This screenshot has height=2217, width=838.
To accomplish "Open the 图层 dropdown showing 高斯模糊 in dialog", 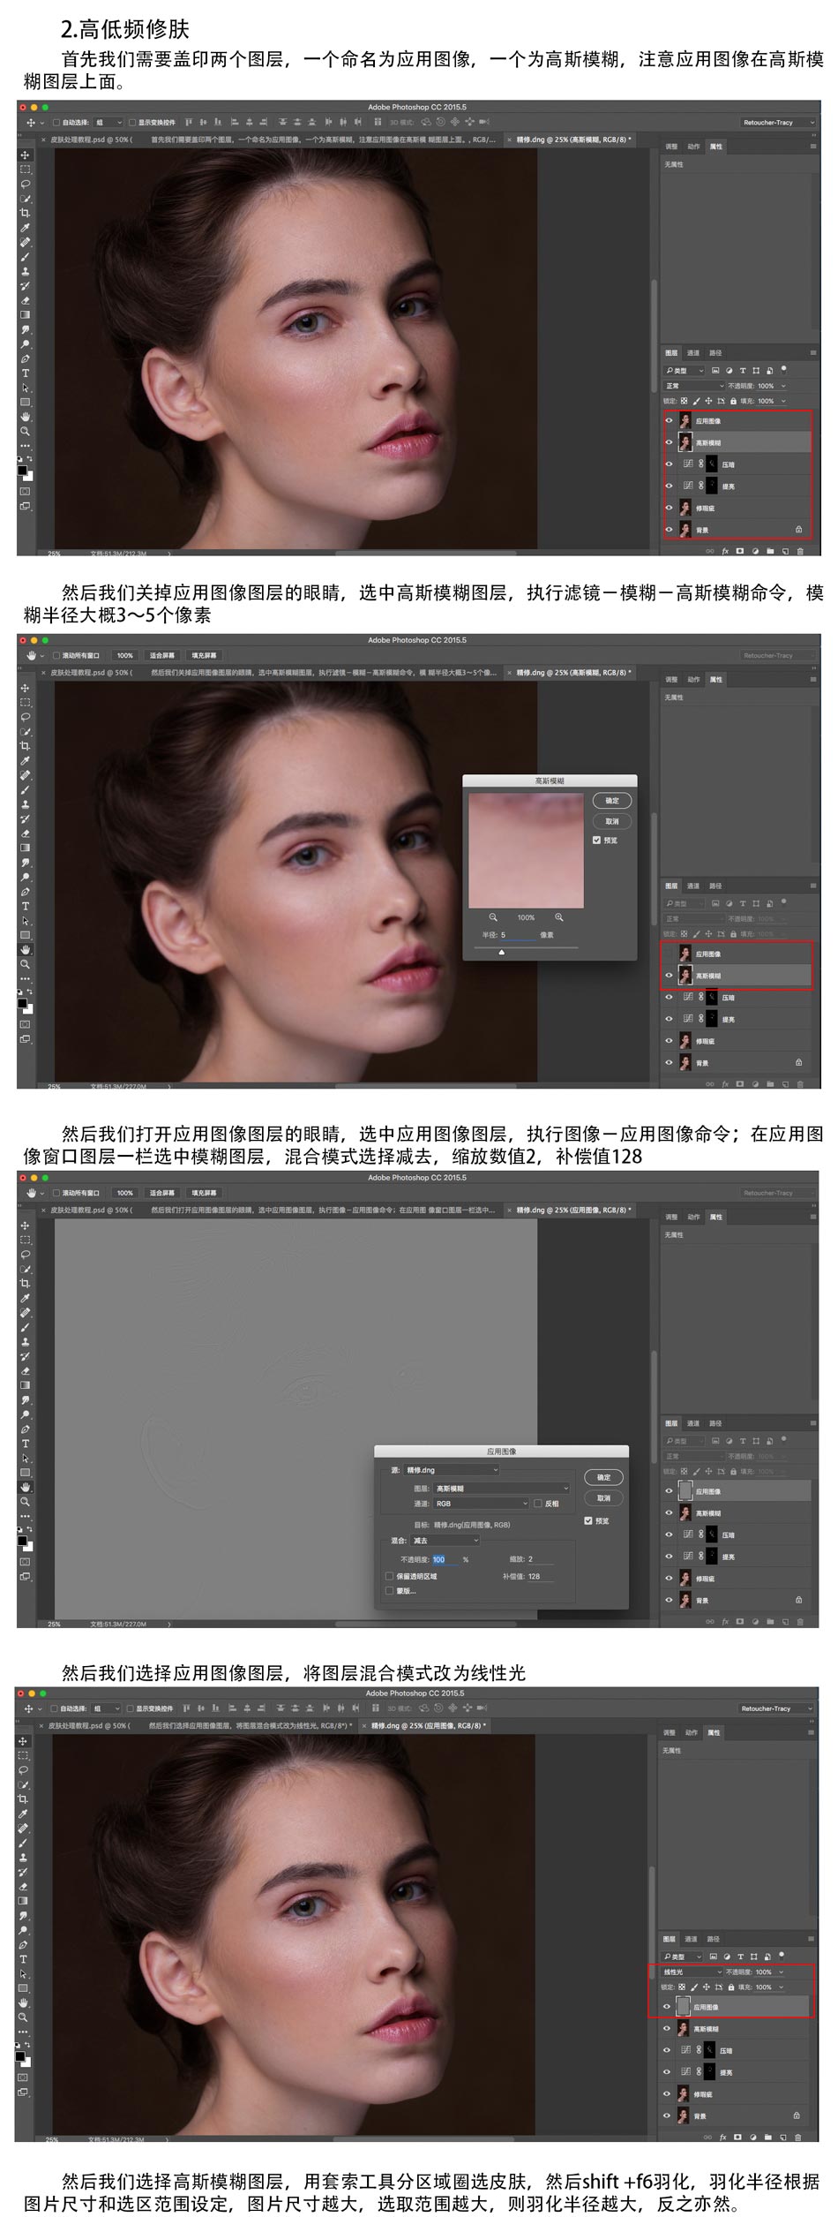I will (x=500, y=1489).
